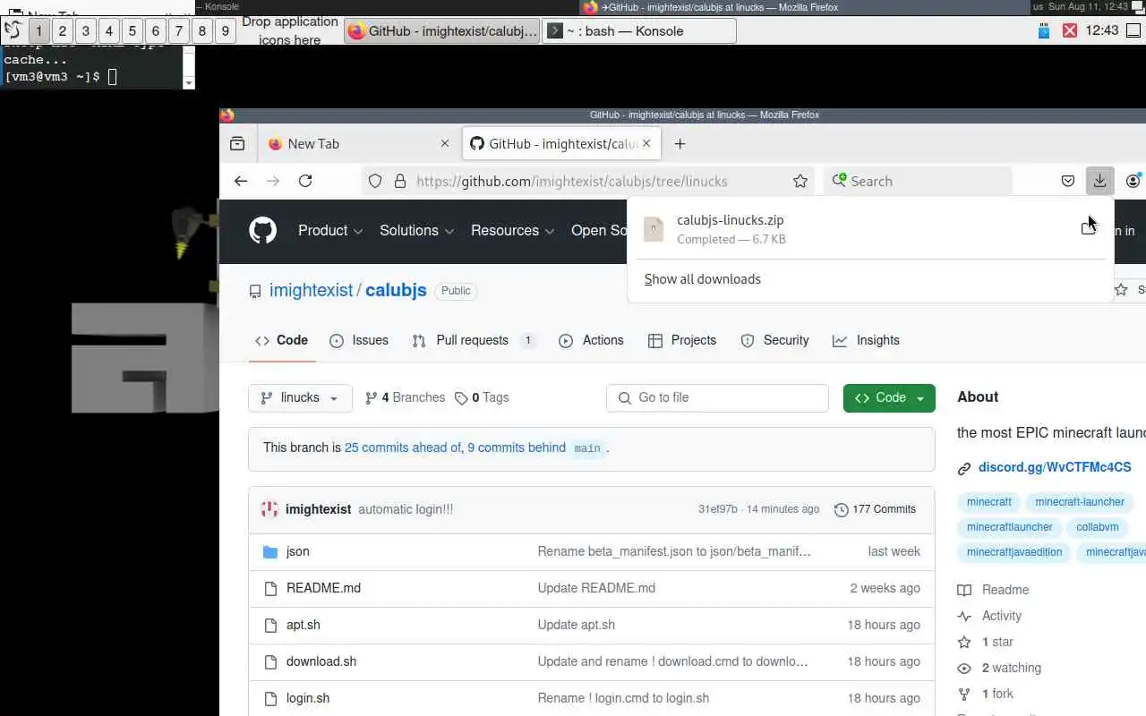Switch to virtual desktop 3

pyautogui.click(x=85, y=30)
